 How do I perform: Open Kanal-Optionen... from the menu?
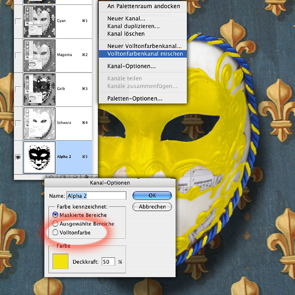coord(131,66)
